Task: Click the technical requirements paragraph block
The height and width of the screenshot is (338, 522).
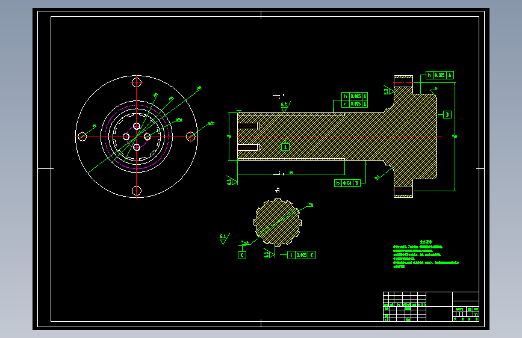Action: pyautogui.click(x=426, y=257)
